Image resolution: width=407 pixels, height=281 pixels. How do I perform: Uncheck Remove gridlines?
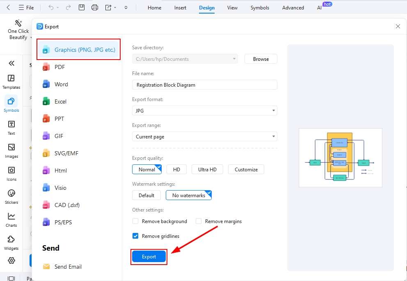point(135,236)
